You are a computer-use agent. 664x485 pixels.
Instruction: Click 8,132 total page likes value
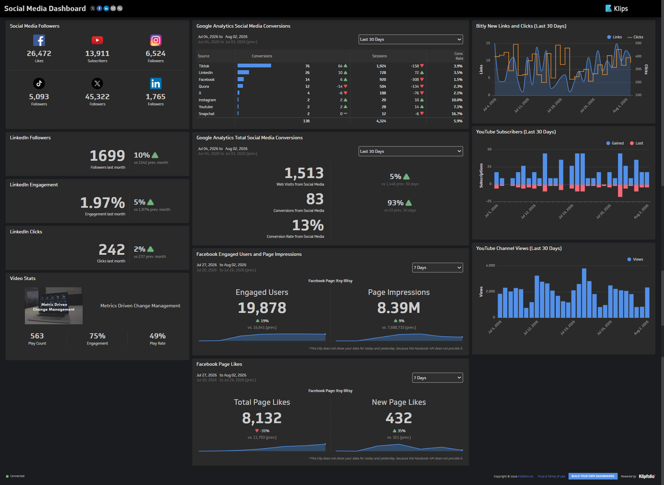click(x=262, y=418)
